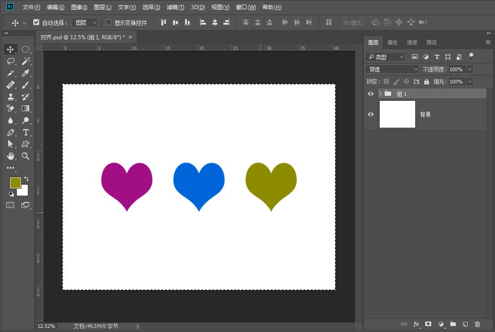This screenshot has height=332, width=495.
Task: Select the Magic Wand tool
Action: pyautogui.click(x=26, y=61)
